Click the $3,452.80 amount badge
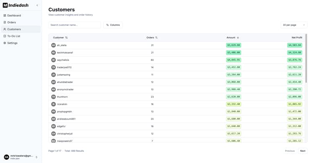This screenshot has height=163, width=314. pos(234,67)
